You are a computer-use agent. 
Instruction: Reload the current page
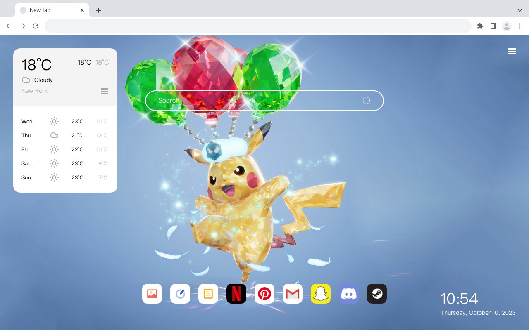click(x=36, y=26)
